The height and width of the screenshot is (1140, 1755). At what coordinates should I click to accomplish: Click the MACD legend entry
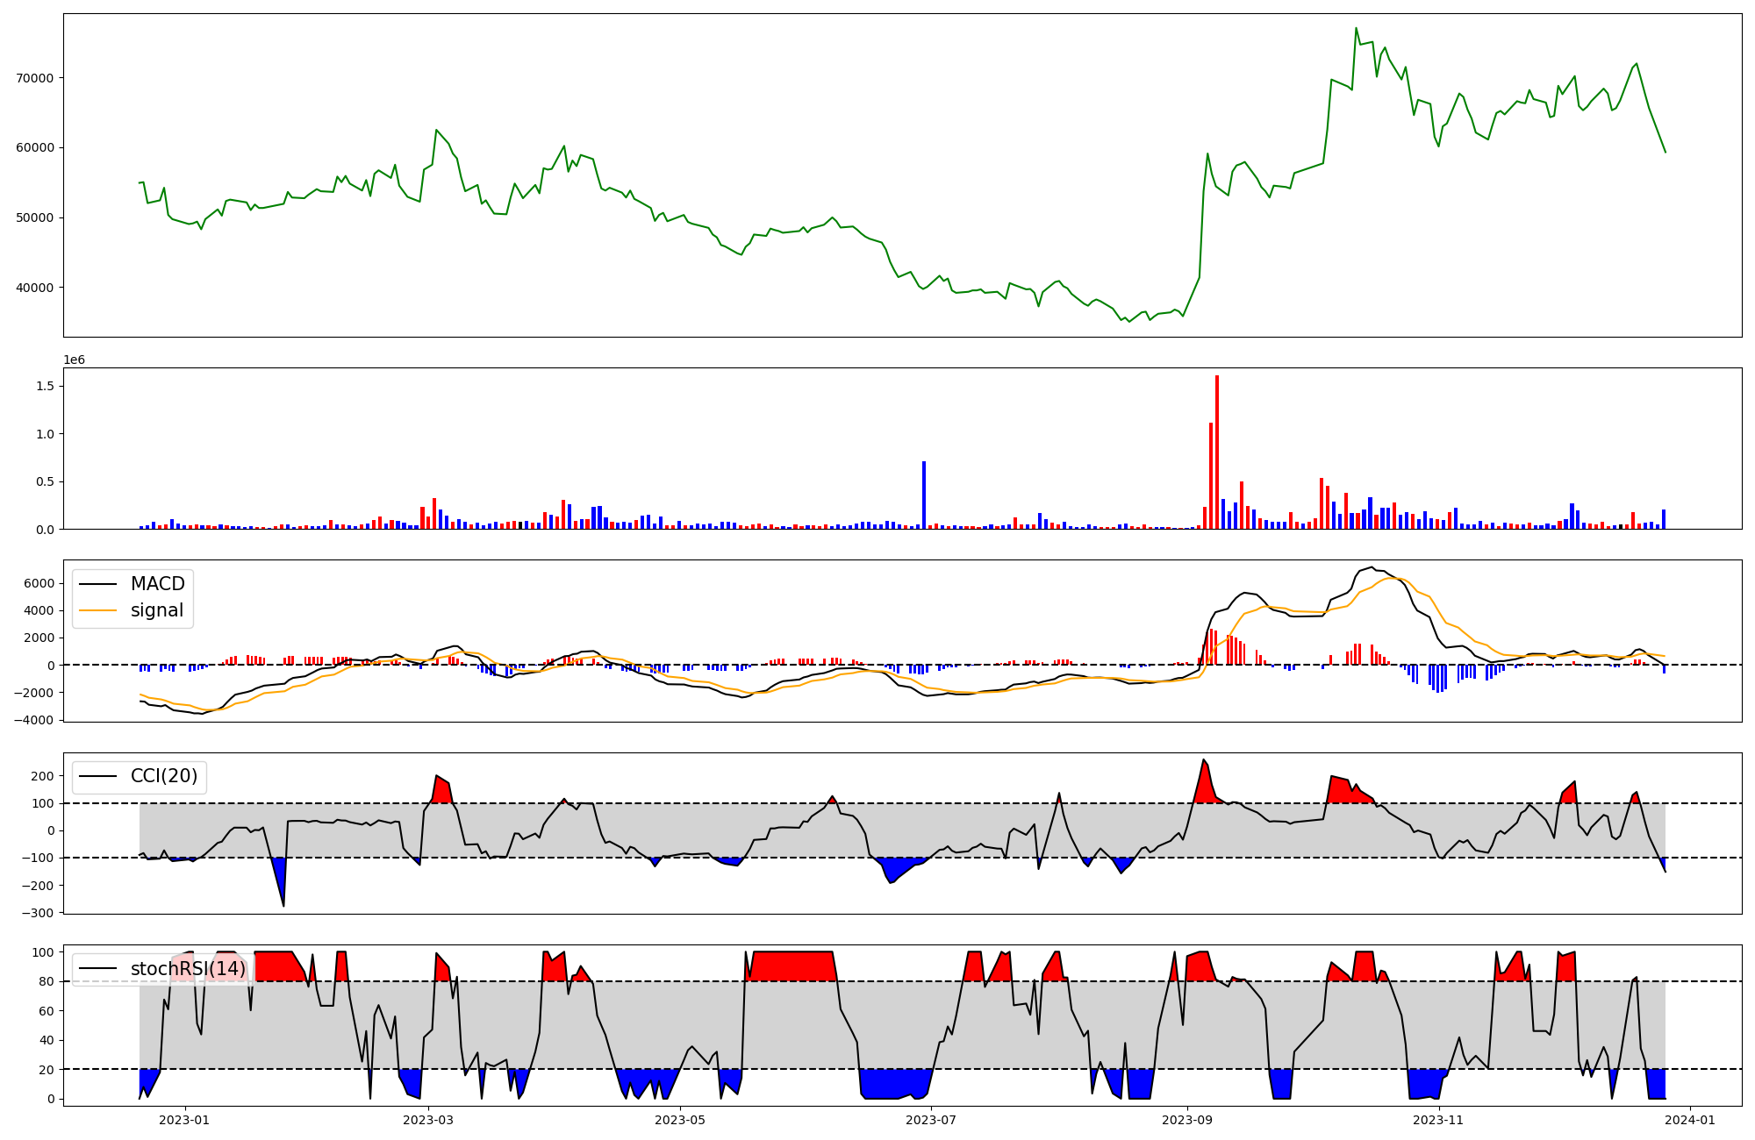click(156, 584)
